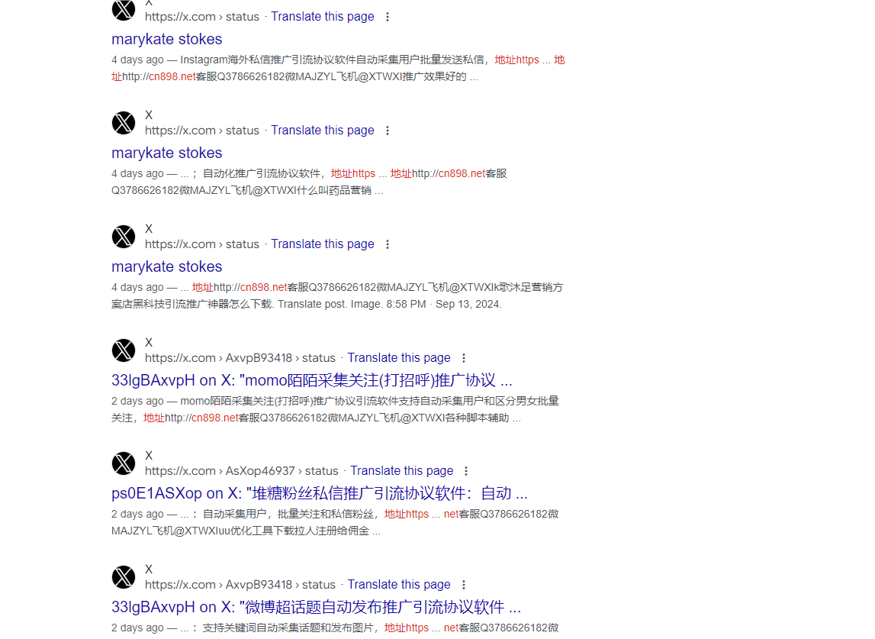Image resolution: width=875 pixels, height=639 pixels.
Task: Open the options menu on the ps0E1ASXop result
Action: (466, 471)
